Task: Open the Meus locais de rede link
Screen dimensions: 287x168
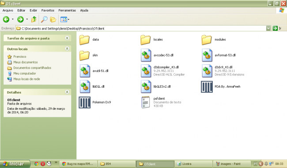Action: pyautogui.click(x=26, y=79)
